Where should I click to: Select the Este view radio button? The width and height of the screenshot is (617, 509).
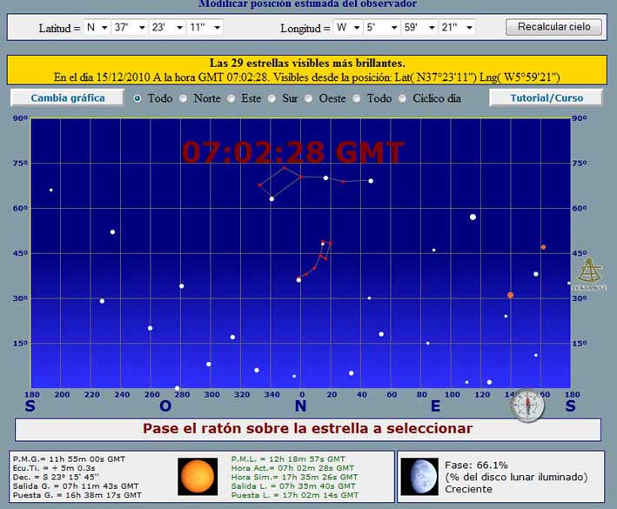pyautogui.click(x=231, y=98)
